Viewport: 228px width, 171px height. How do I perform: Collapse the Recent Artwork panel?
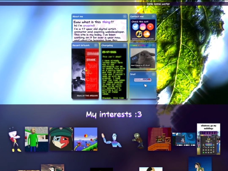tap(96, 45)
